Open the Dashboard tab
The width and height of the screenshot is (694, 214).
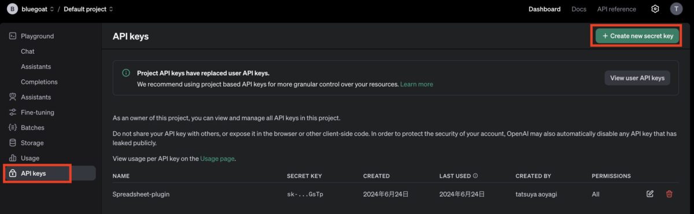[544, 9]
